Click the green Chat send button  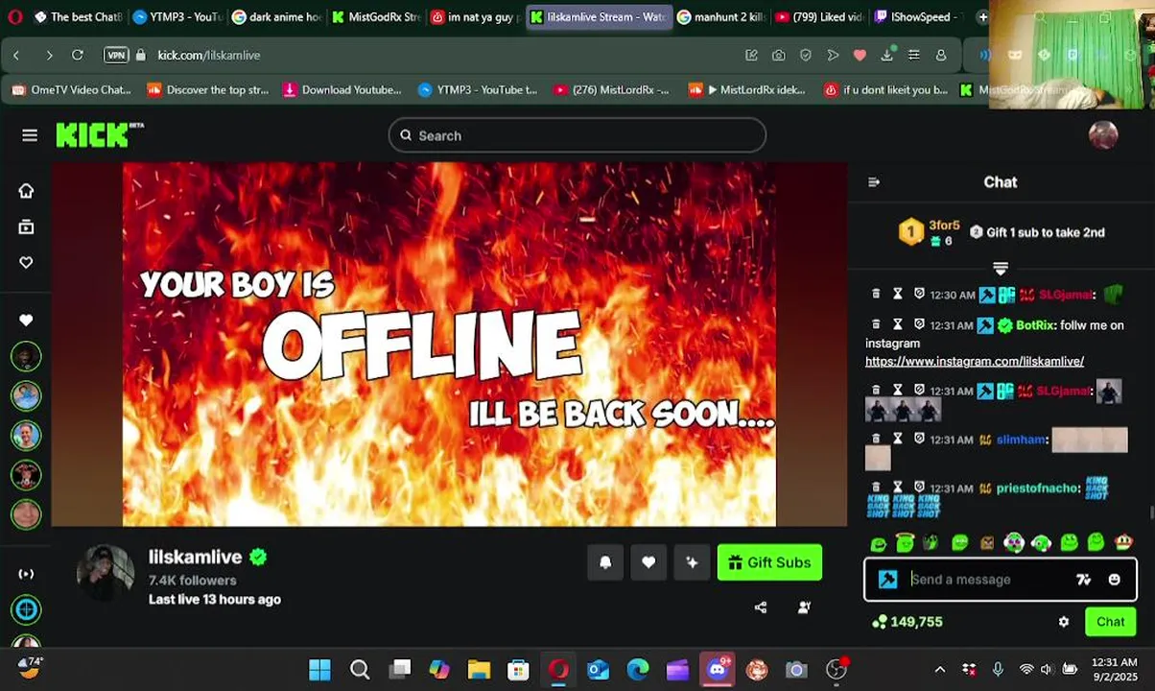pos(1110,622)
